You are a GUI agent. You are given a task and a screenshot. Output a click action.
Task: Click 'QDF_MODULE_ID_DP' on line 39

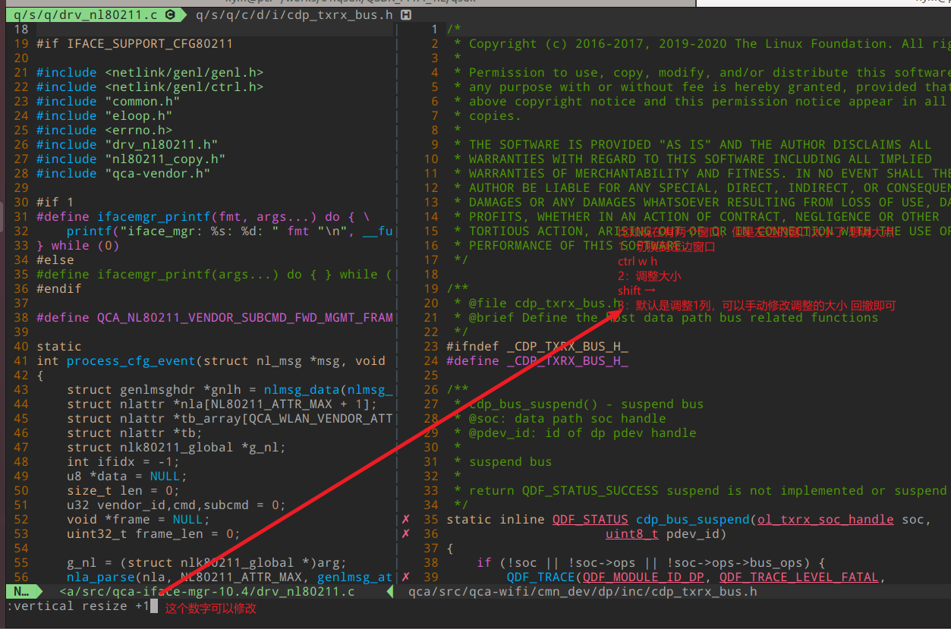pos(644,577)
